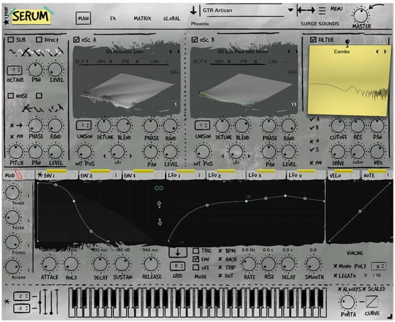Click OSC A warp mode left arrow

point(105,156)
